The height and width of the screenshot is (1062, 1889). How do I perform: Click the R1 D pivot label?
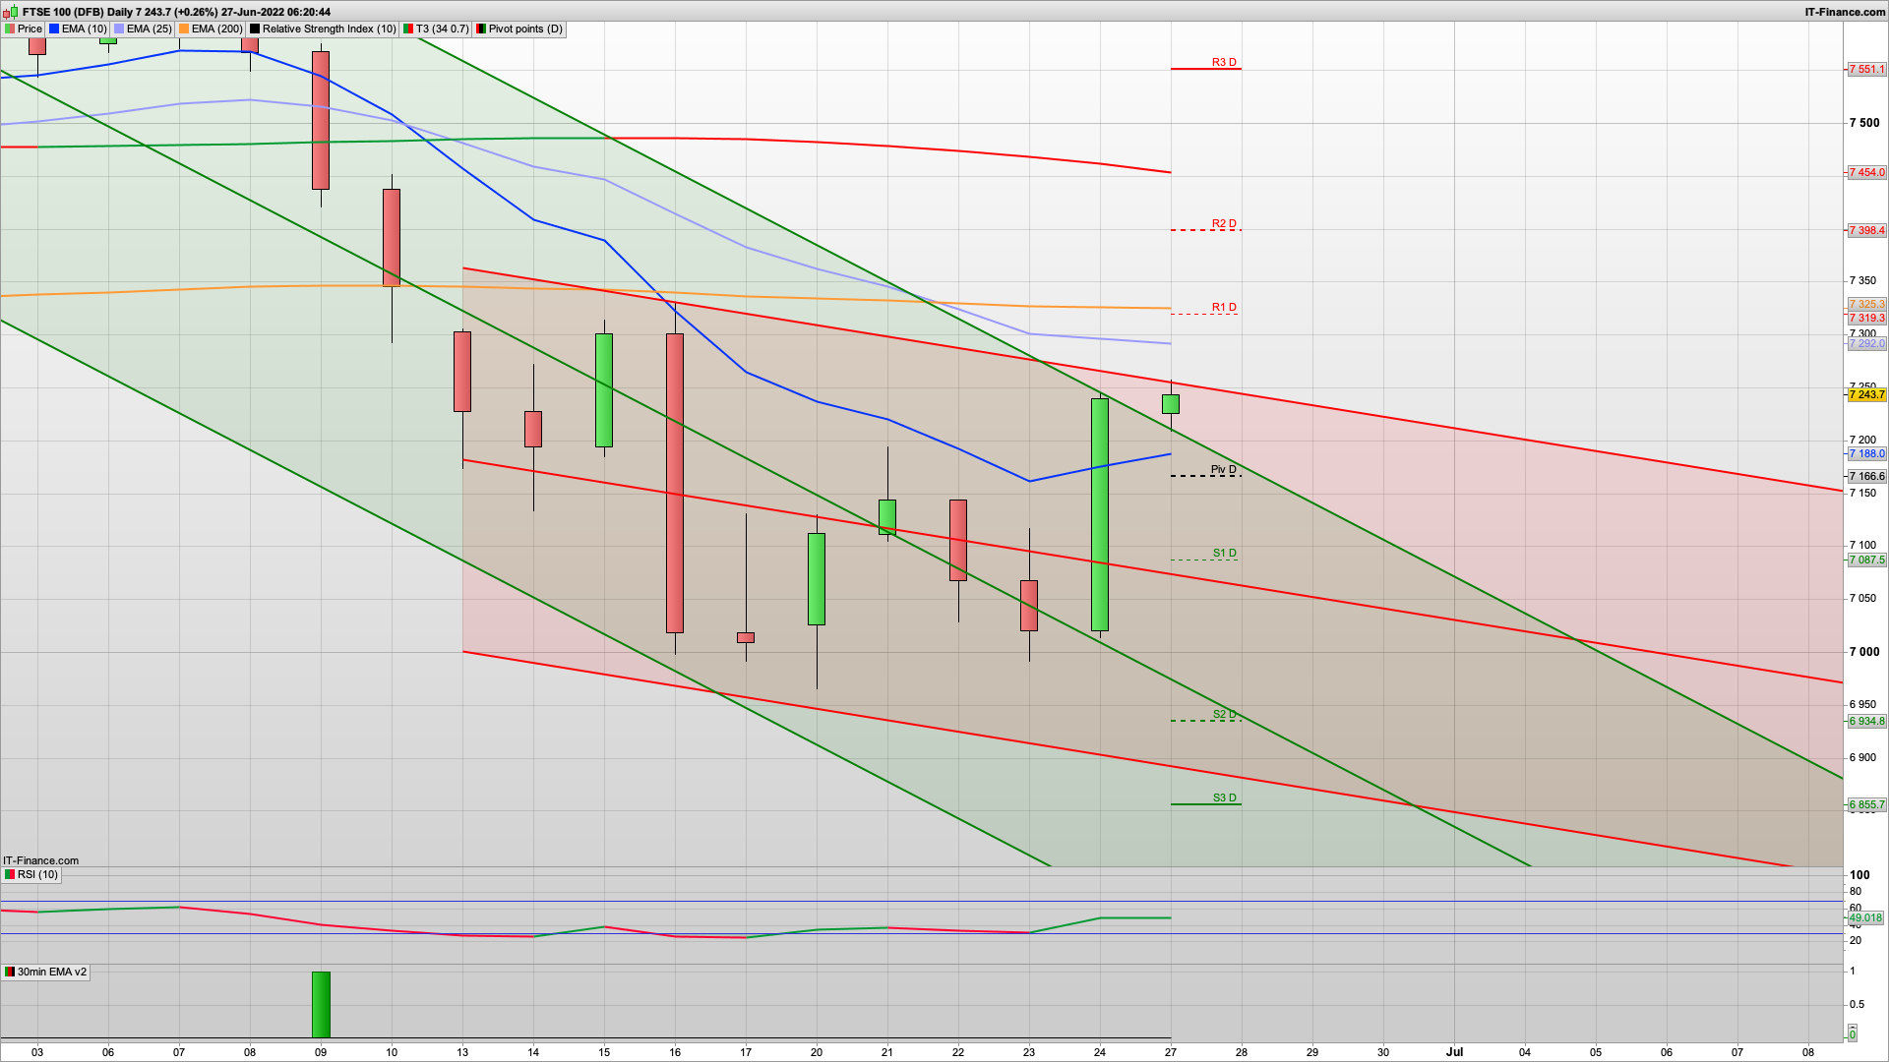click(1224, 307)
